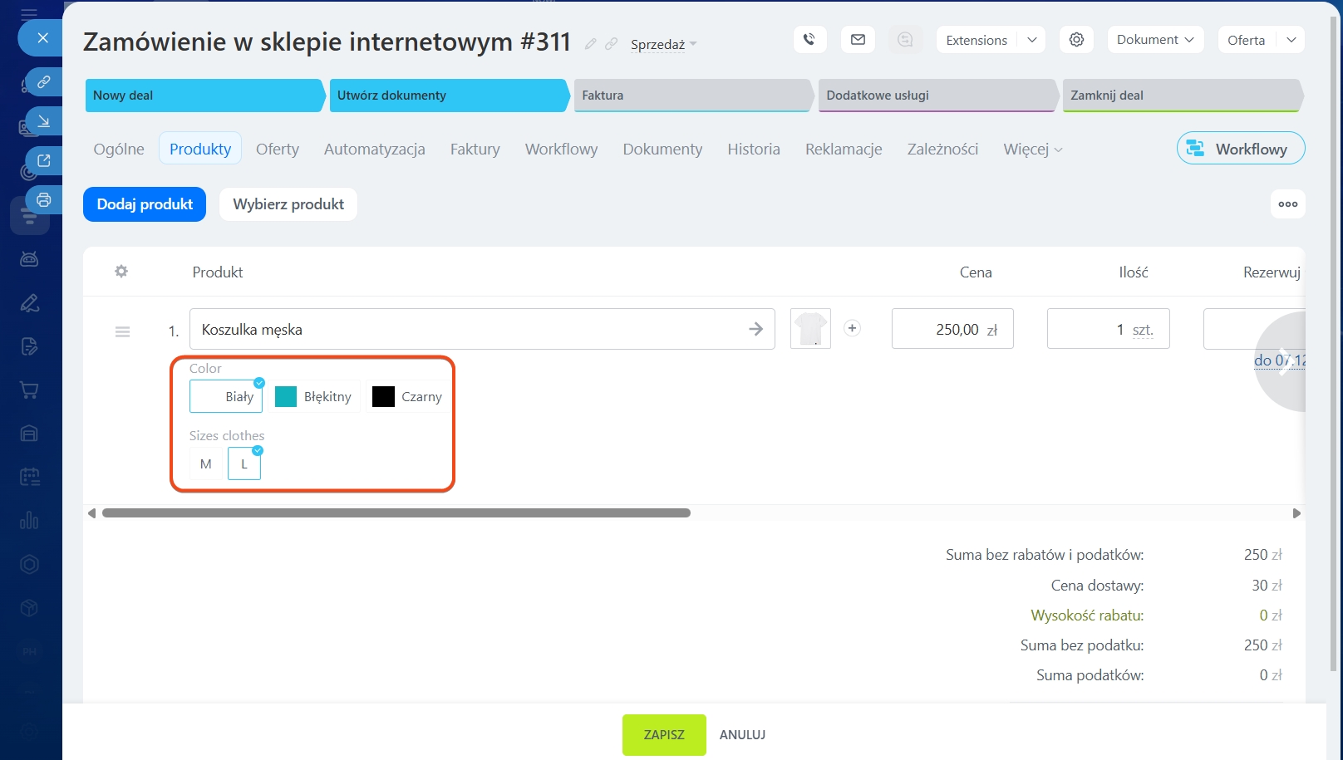The height and width of the screenshot is (760, 1343).
Task: Click the Koszulka męska product name field
Action: [465, 330]
